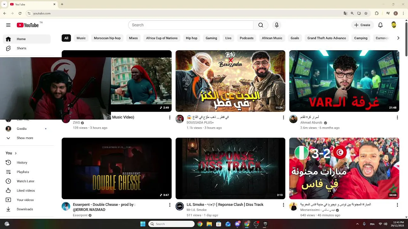Show hidden system tray icons
The width and height of the screenshot is (408, 229).
tap(357, 224)
